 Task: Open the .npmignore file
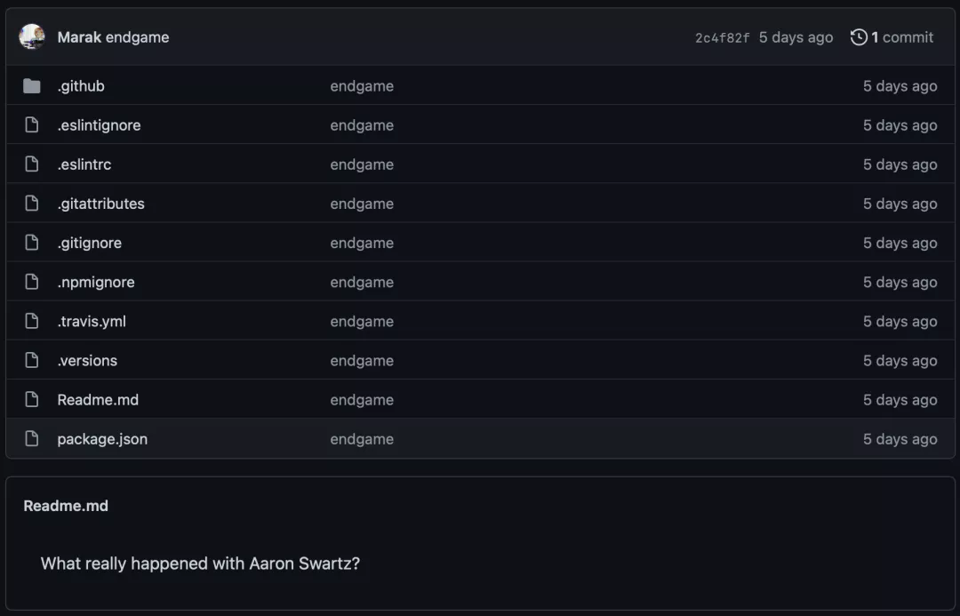click(x=96, y=282)
